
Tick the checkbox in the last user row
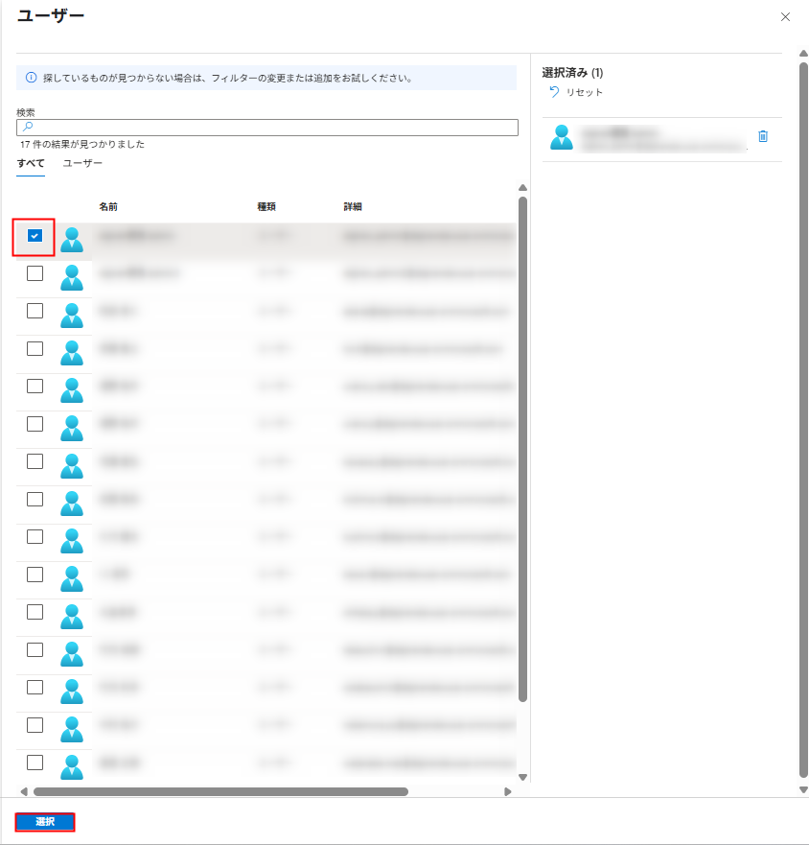pyautogui.click(x=35, y=763)
